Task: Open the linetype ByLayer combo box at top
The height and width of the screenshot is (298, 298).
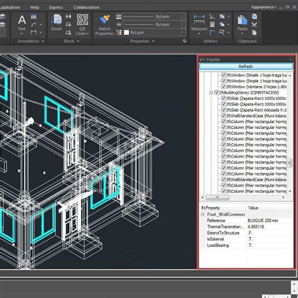Action: pyautogui.click(x=155, y=16)
